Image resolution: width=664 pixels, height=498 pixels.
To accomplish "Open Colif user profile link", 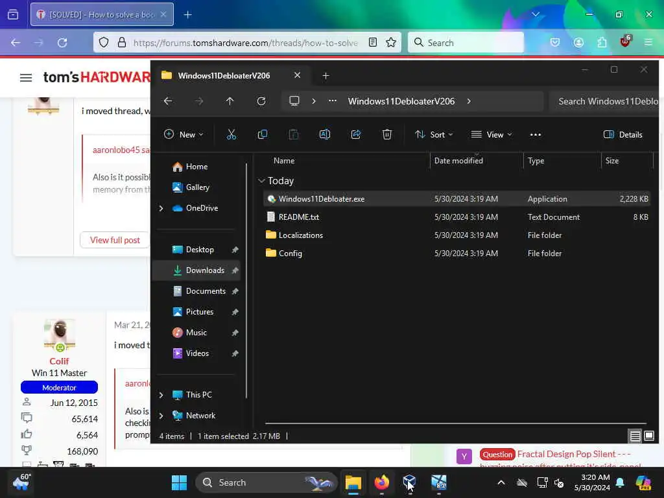I will [59, 361].
